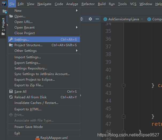The image size is (162, 140).
Task: Expand the Other Settings submenu
Action: pos(77,50)
